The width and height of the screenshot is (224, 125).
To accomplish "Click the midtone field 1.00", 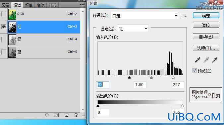I will [140, 84].
